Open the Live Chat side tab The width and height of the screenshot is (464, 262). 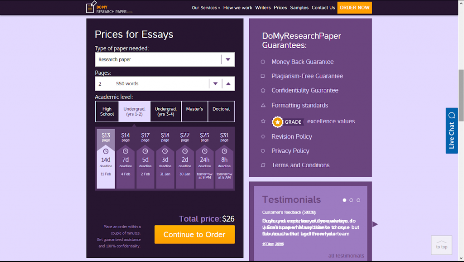tap(452, 131)
